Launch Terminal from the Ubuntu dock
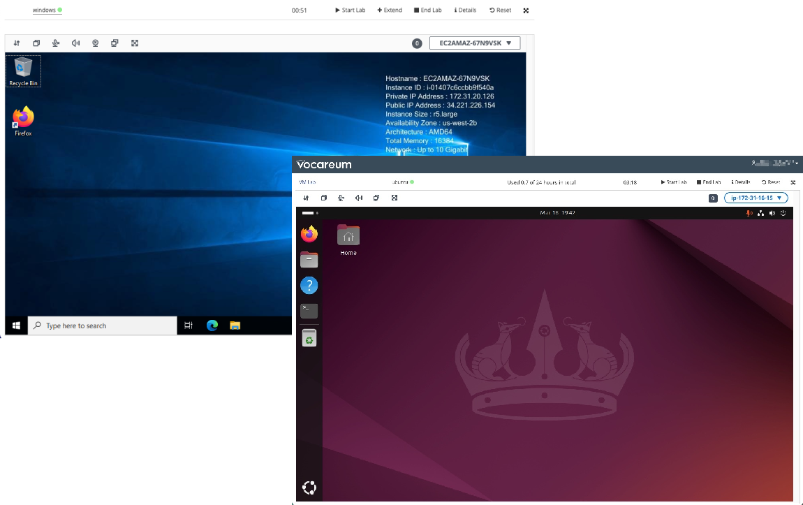 (309, 311)
